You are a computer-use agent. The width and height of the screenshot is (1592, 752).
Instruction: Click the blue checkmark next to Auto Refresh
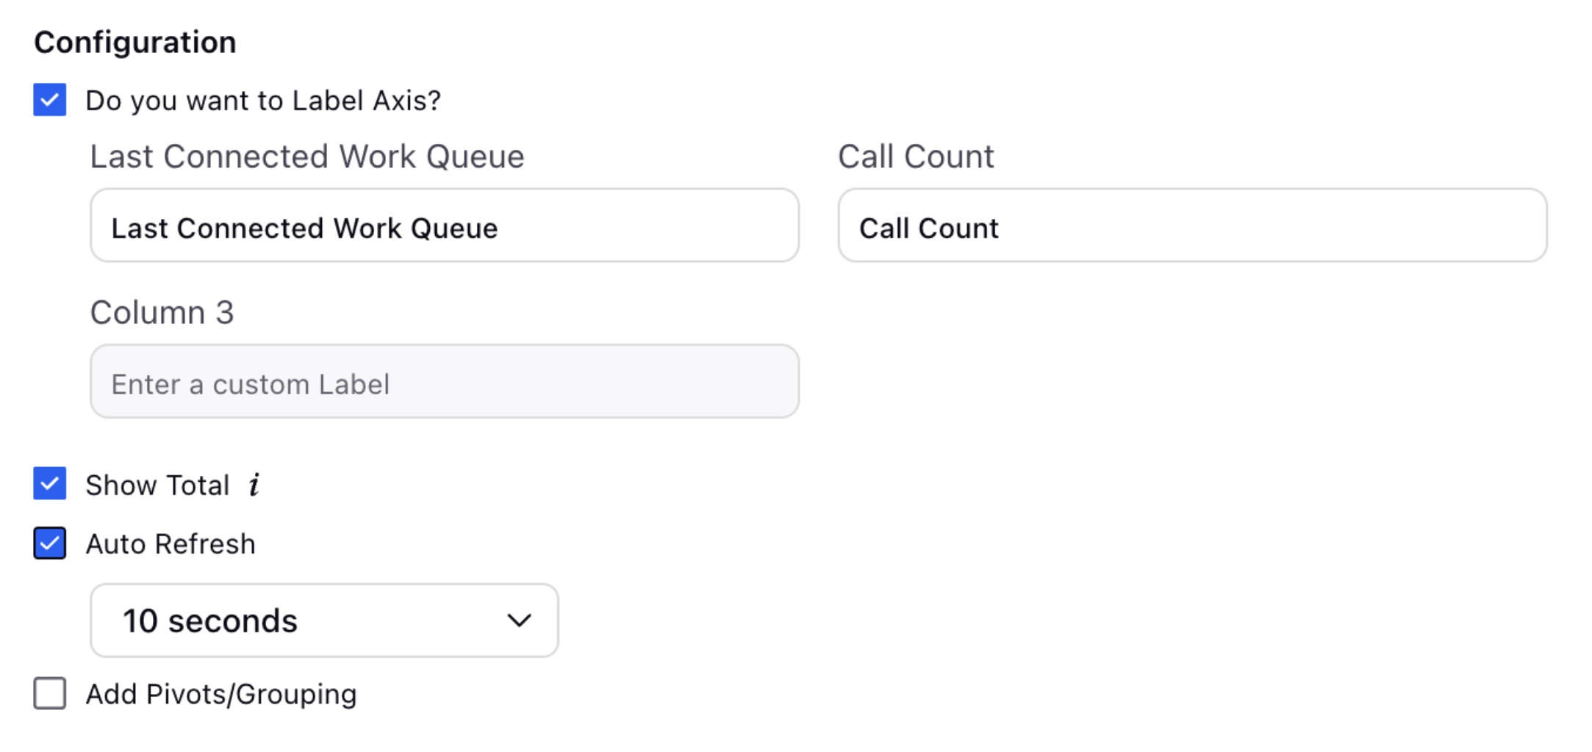(50, 543)
